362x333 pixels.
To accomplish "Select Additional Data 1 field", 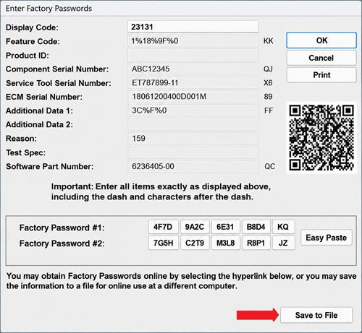I will (x=193, y=111).
